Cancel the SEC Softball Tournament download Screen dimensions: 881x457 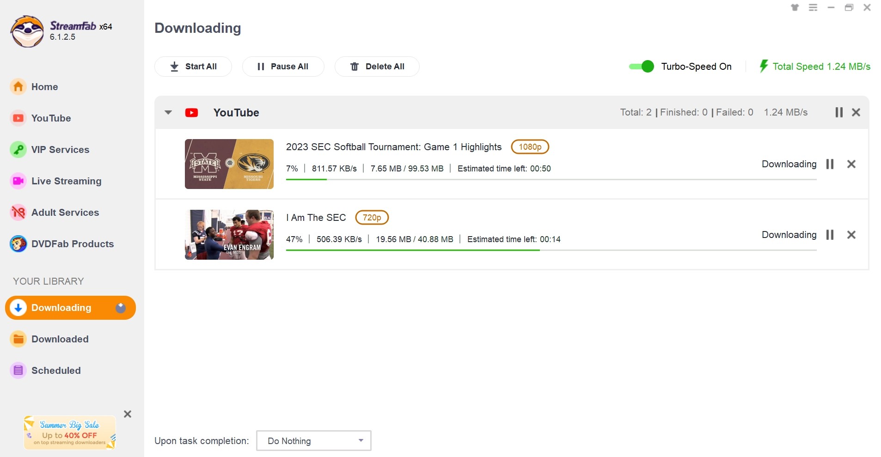[851, 164]
